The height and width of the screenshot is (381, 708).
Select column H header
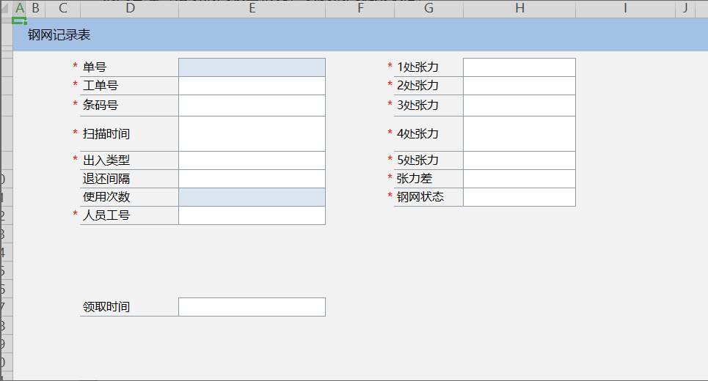(x=519, y=9)
